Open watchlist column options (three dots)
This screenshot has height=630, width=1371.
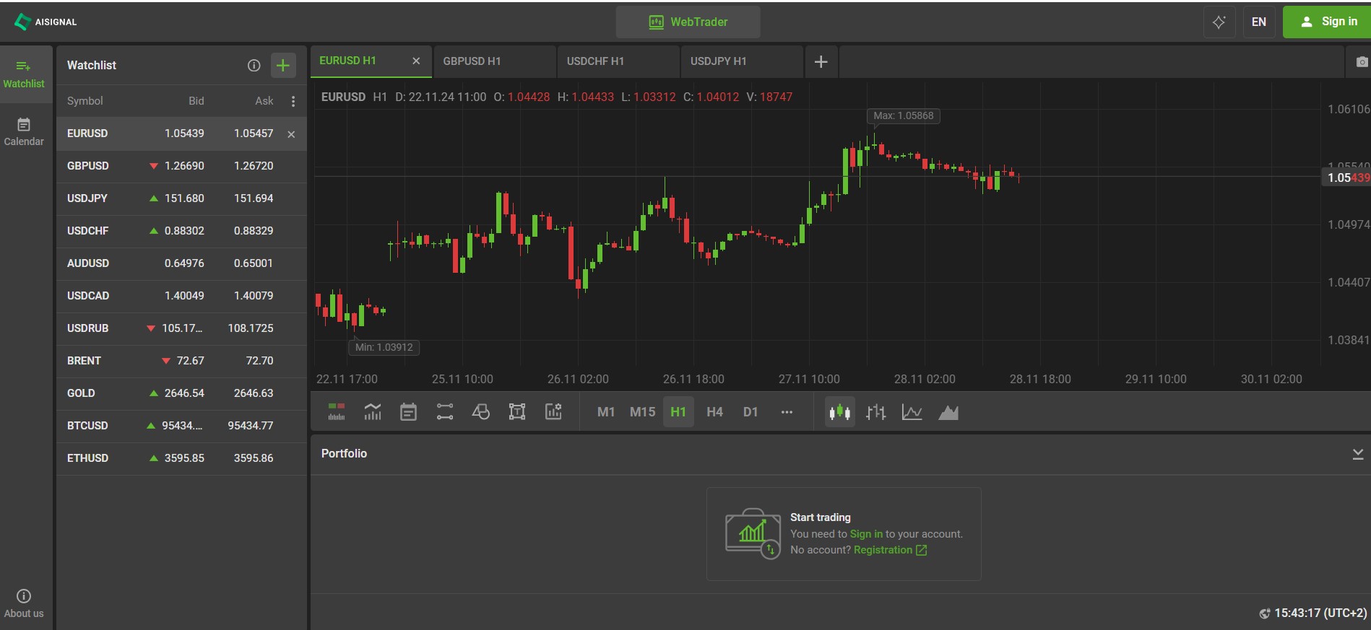tap(293, 101)
